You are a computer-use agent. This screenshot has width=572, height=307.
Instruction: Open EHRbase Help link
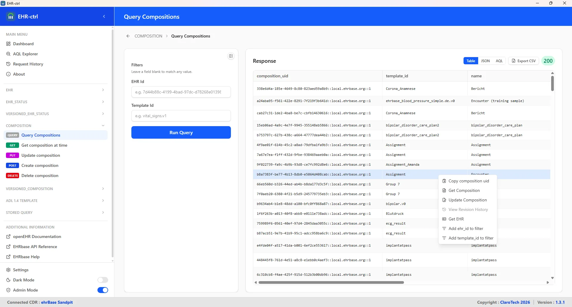pyautogui.click(x=26, y=257)
